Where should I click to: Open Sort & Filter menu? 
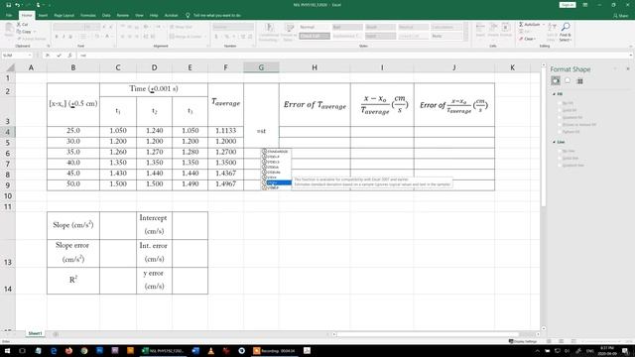(x=552, y=32)
